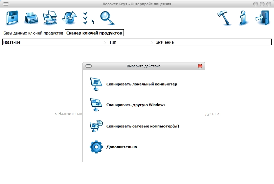Open the Дополнительно option
Image resolution: width=274 pixels, height=184 pixels.
point(122,147)
